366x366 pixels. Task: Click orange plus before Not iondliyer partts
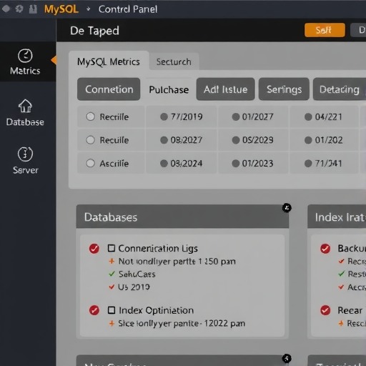point(112,261)
